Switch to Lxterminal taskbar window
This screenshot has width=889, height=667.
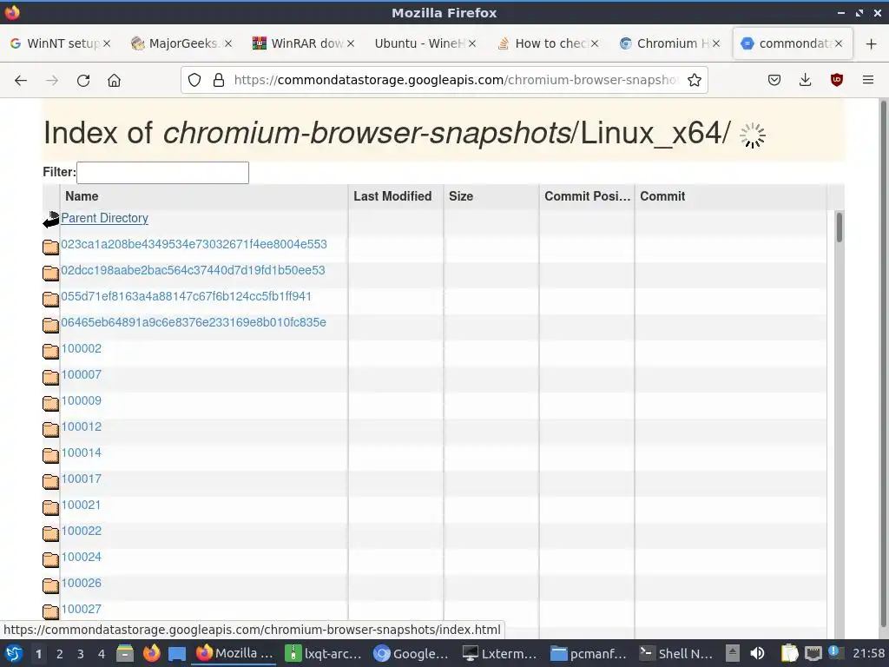(500, 653)
